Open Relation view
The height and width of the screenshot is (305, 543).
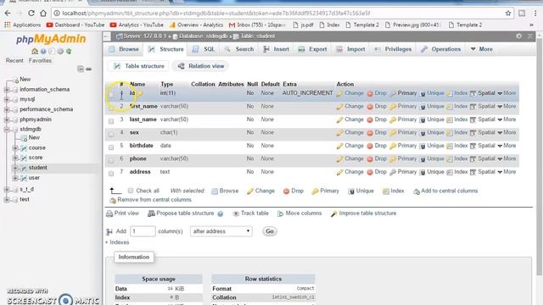click(x=201, y=66)
